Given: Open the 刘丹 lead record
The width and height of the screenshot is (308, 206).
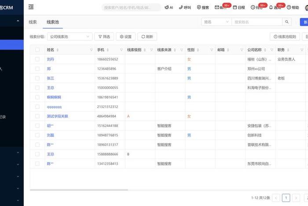Looking at the screenshot, I should pos(51,59).
